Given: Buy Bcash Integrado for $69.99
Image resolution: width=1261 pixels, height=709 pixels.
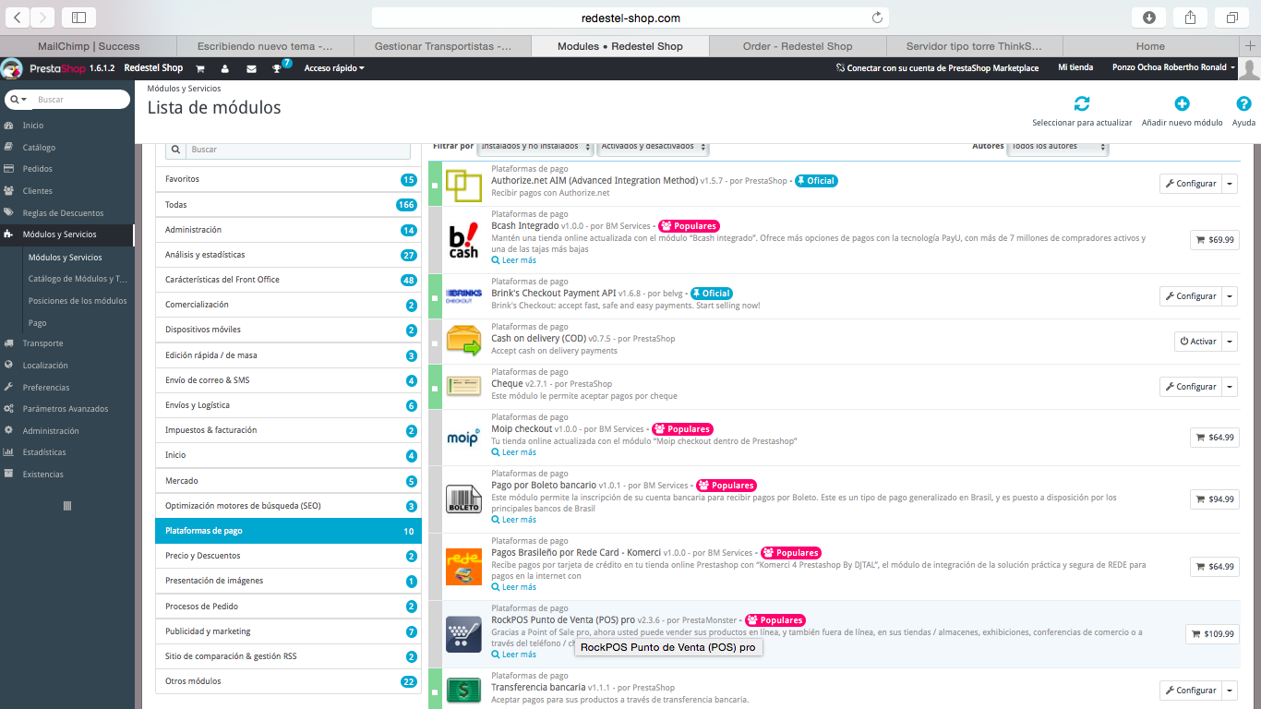Looking at the screenshot, I should point(1215,240).
